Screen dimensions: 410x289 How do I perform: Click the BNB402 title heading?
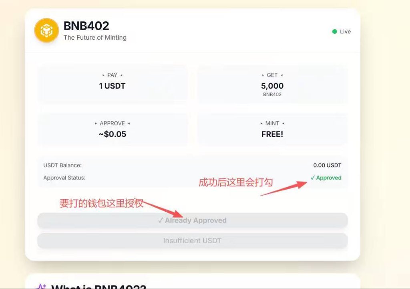[x=86, y=26]
